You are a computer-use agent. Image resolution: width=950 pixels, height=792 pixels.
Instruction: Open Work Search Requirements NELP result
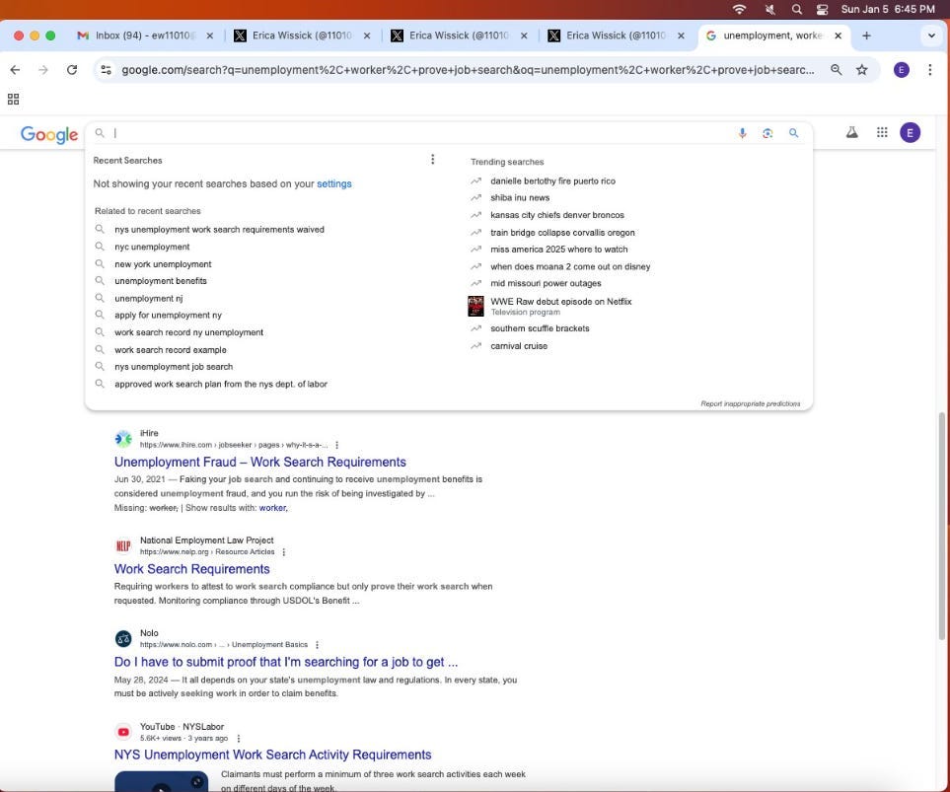pyautogui.click(x=192, y=569)
